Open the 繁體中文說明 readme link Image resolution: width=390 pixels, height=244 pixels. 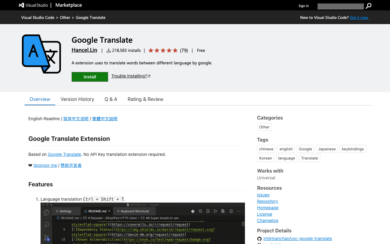coord(105,119)
